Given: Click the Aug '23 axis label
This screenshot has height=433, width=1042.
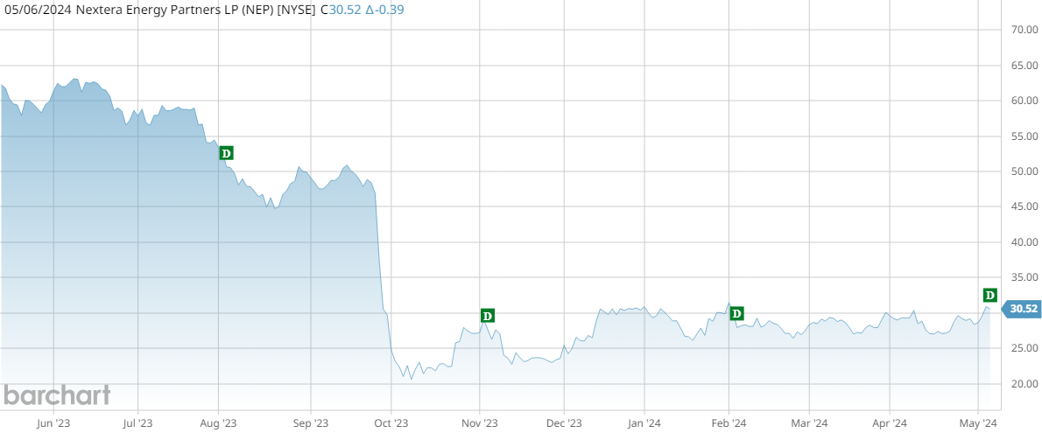Looking at the screenshot, I should pos(219,423).
